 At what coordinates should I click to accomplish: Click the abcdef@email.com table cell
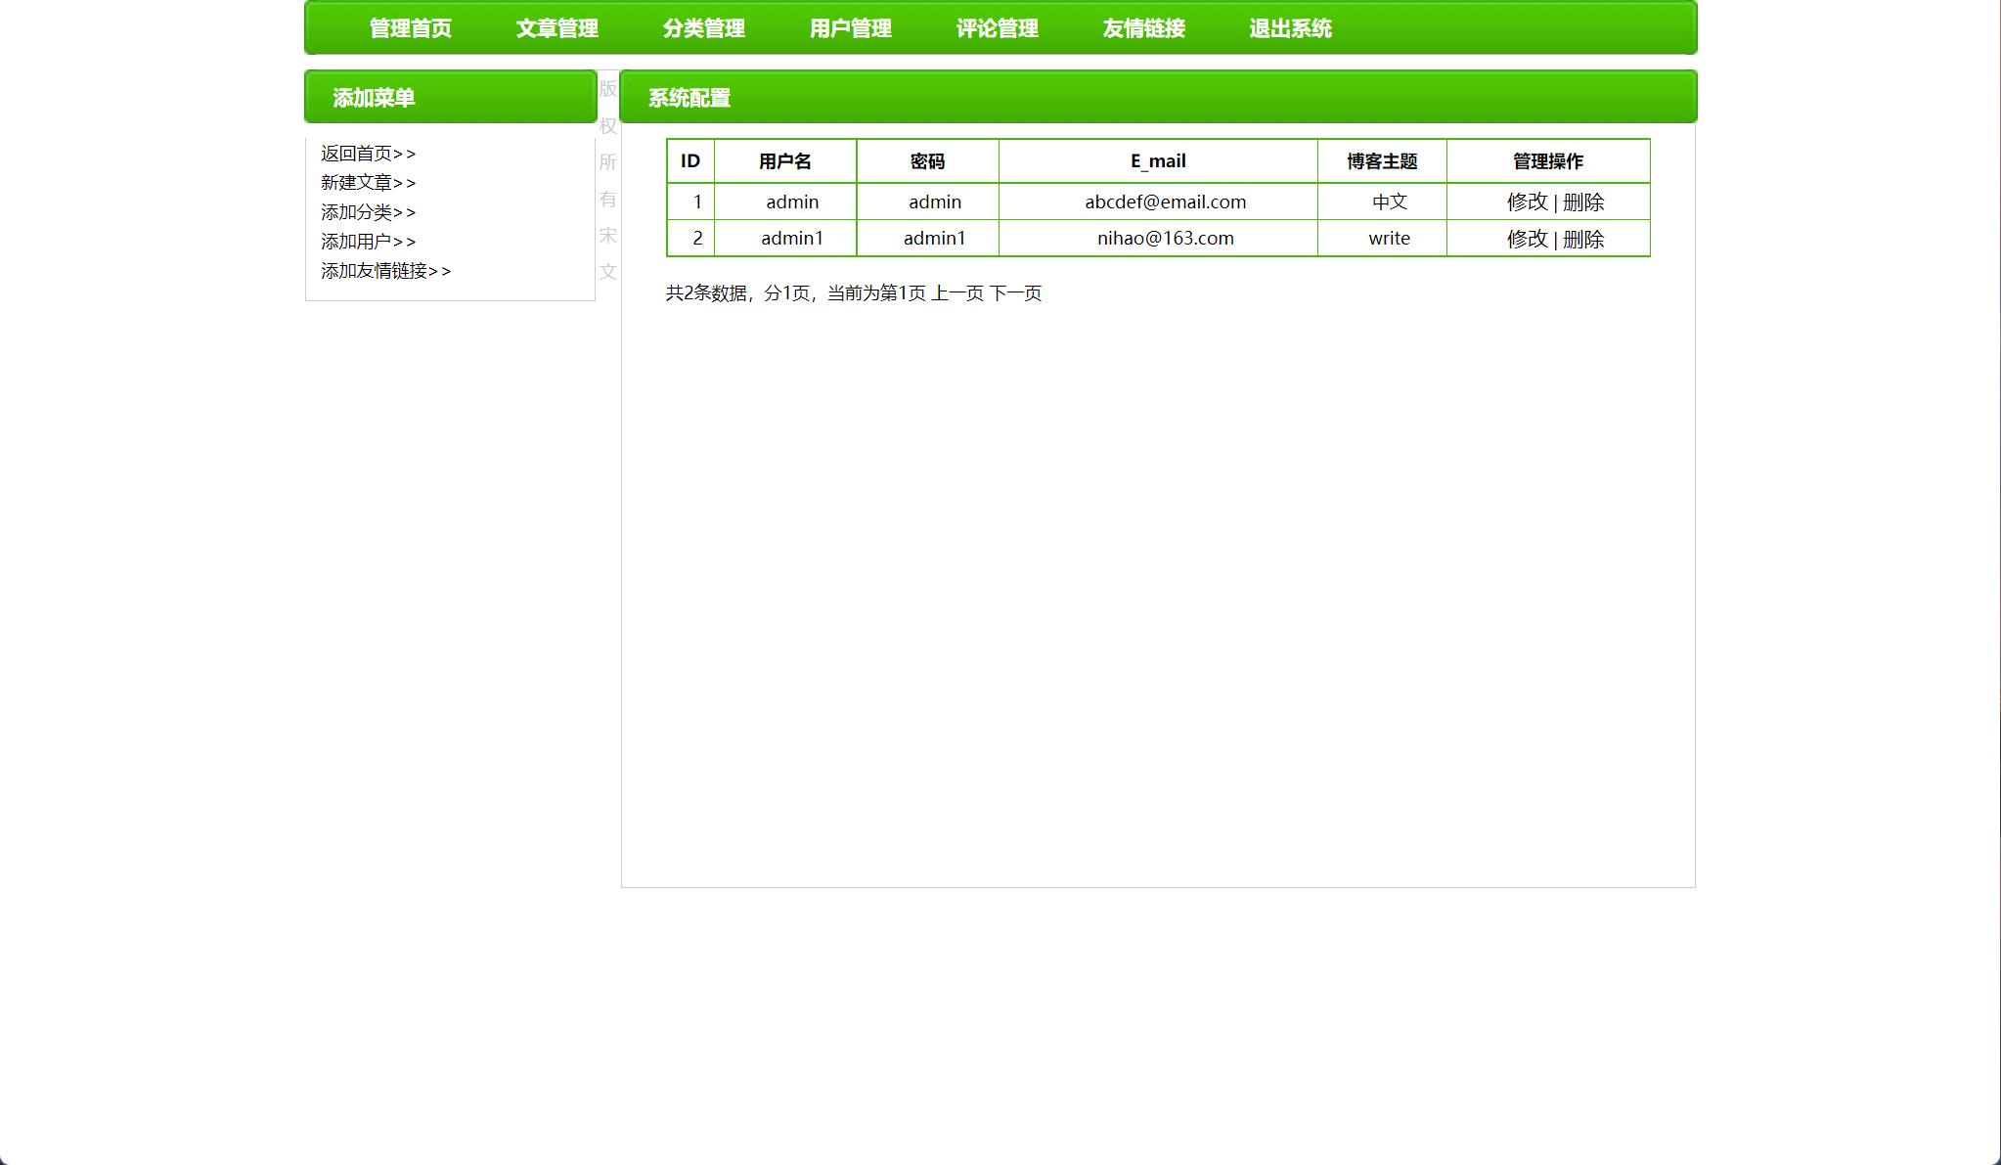(x=1165, y=202)
